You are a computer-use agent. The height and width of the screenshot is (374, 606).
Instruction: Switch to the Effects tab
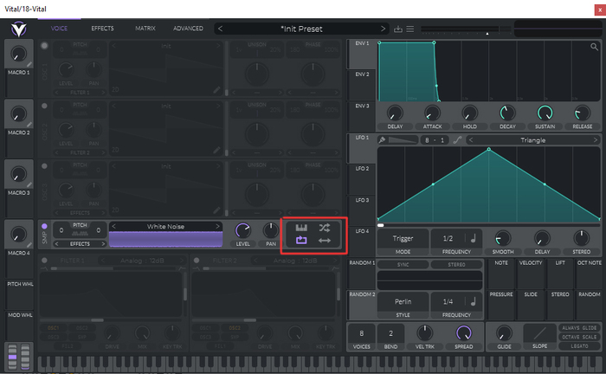pos(102,29)
